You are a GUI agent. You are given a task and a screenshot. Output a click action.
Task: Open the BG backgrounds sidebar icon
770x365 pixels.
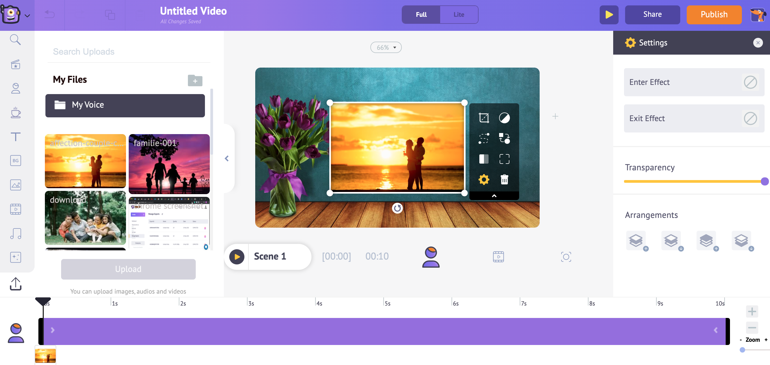(15, 161)
